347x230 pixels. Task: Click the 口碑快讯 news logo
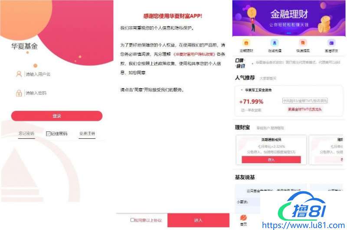(x=240, y=63)
